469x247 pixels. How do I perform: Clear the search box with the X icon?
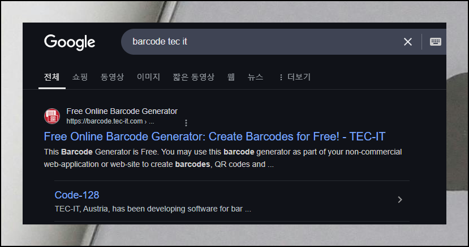coord(408,42)
